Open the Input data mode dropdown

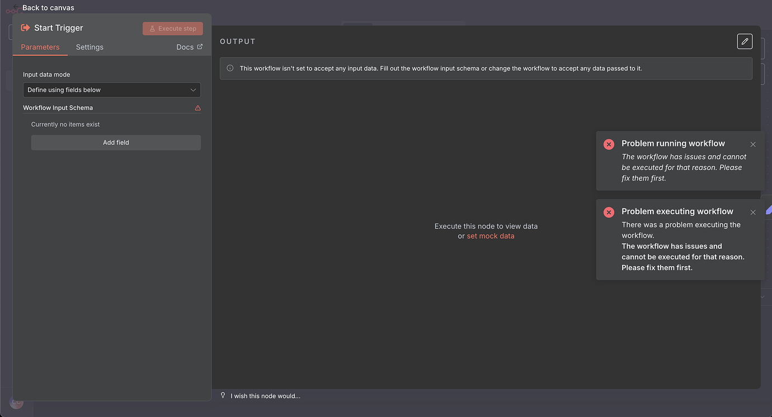pos(112,89)
